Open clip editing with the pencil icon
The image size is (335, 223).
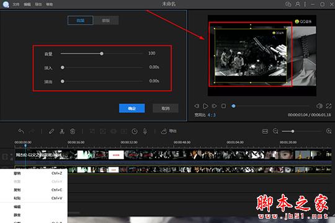[51, 131]
